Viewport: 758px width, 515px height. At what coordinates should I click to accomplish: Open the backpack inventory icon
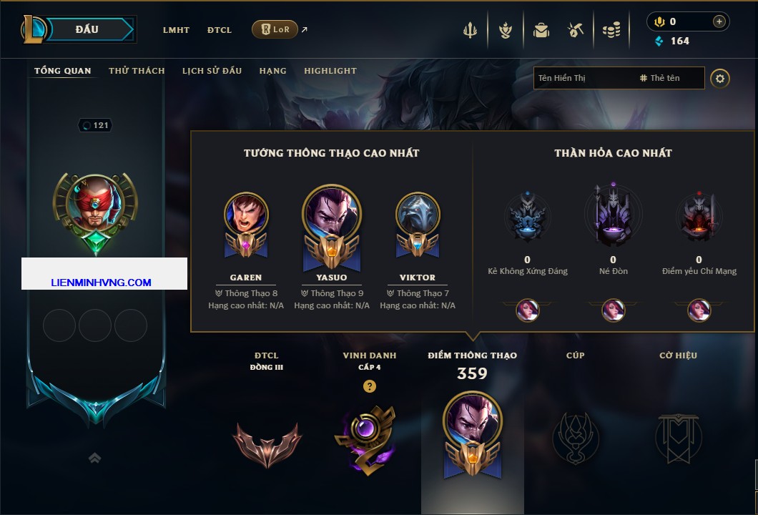(x=541, y=31)
